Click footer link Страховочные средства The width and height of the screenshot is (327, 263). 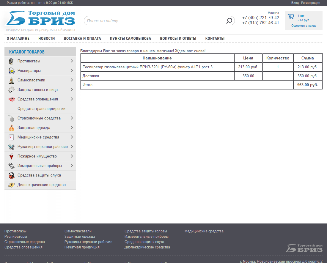coord(25,242)
